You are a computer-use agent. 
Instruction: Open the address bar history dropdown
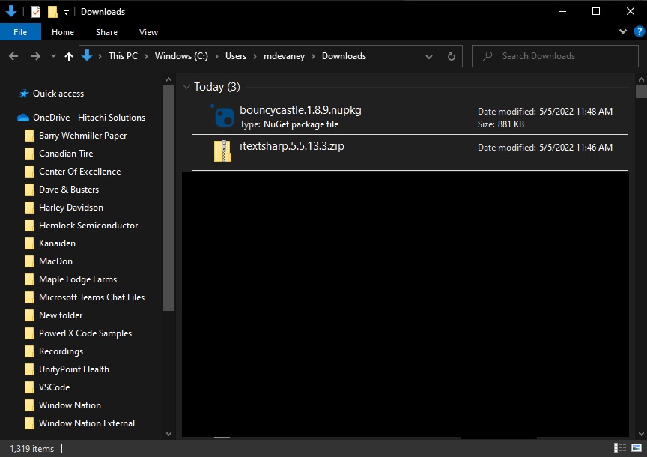click(429, 56)
